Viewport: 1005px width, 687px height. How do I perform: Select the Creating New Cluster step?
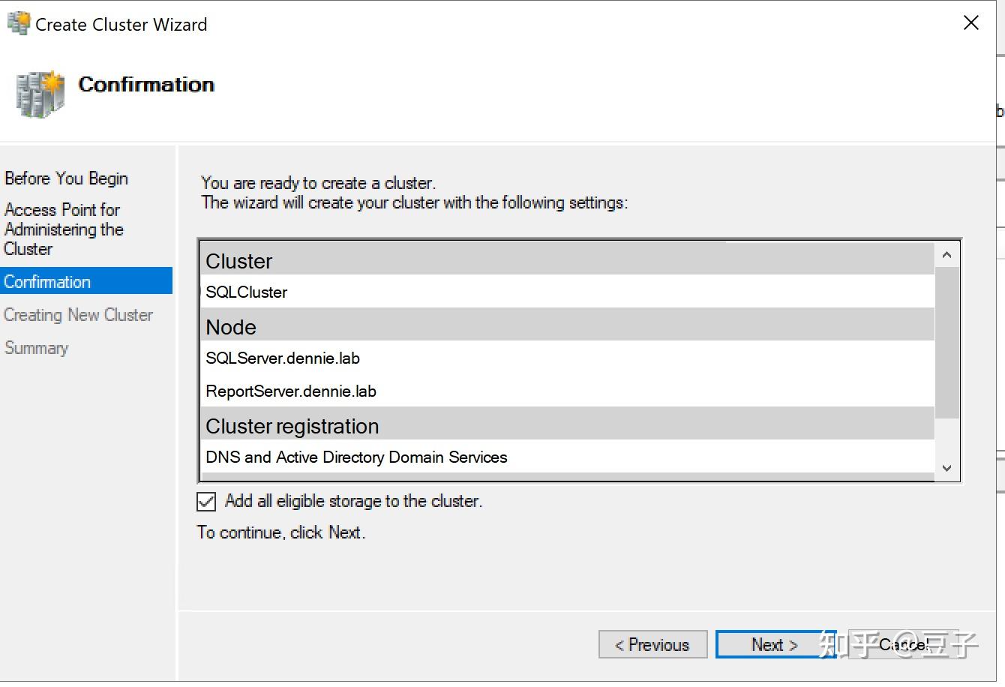(x=78, y=315)
